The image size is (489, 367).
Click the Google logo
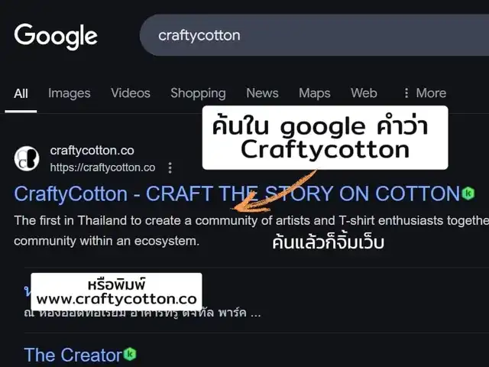[56, 36]
